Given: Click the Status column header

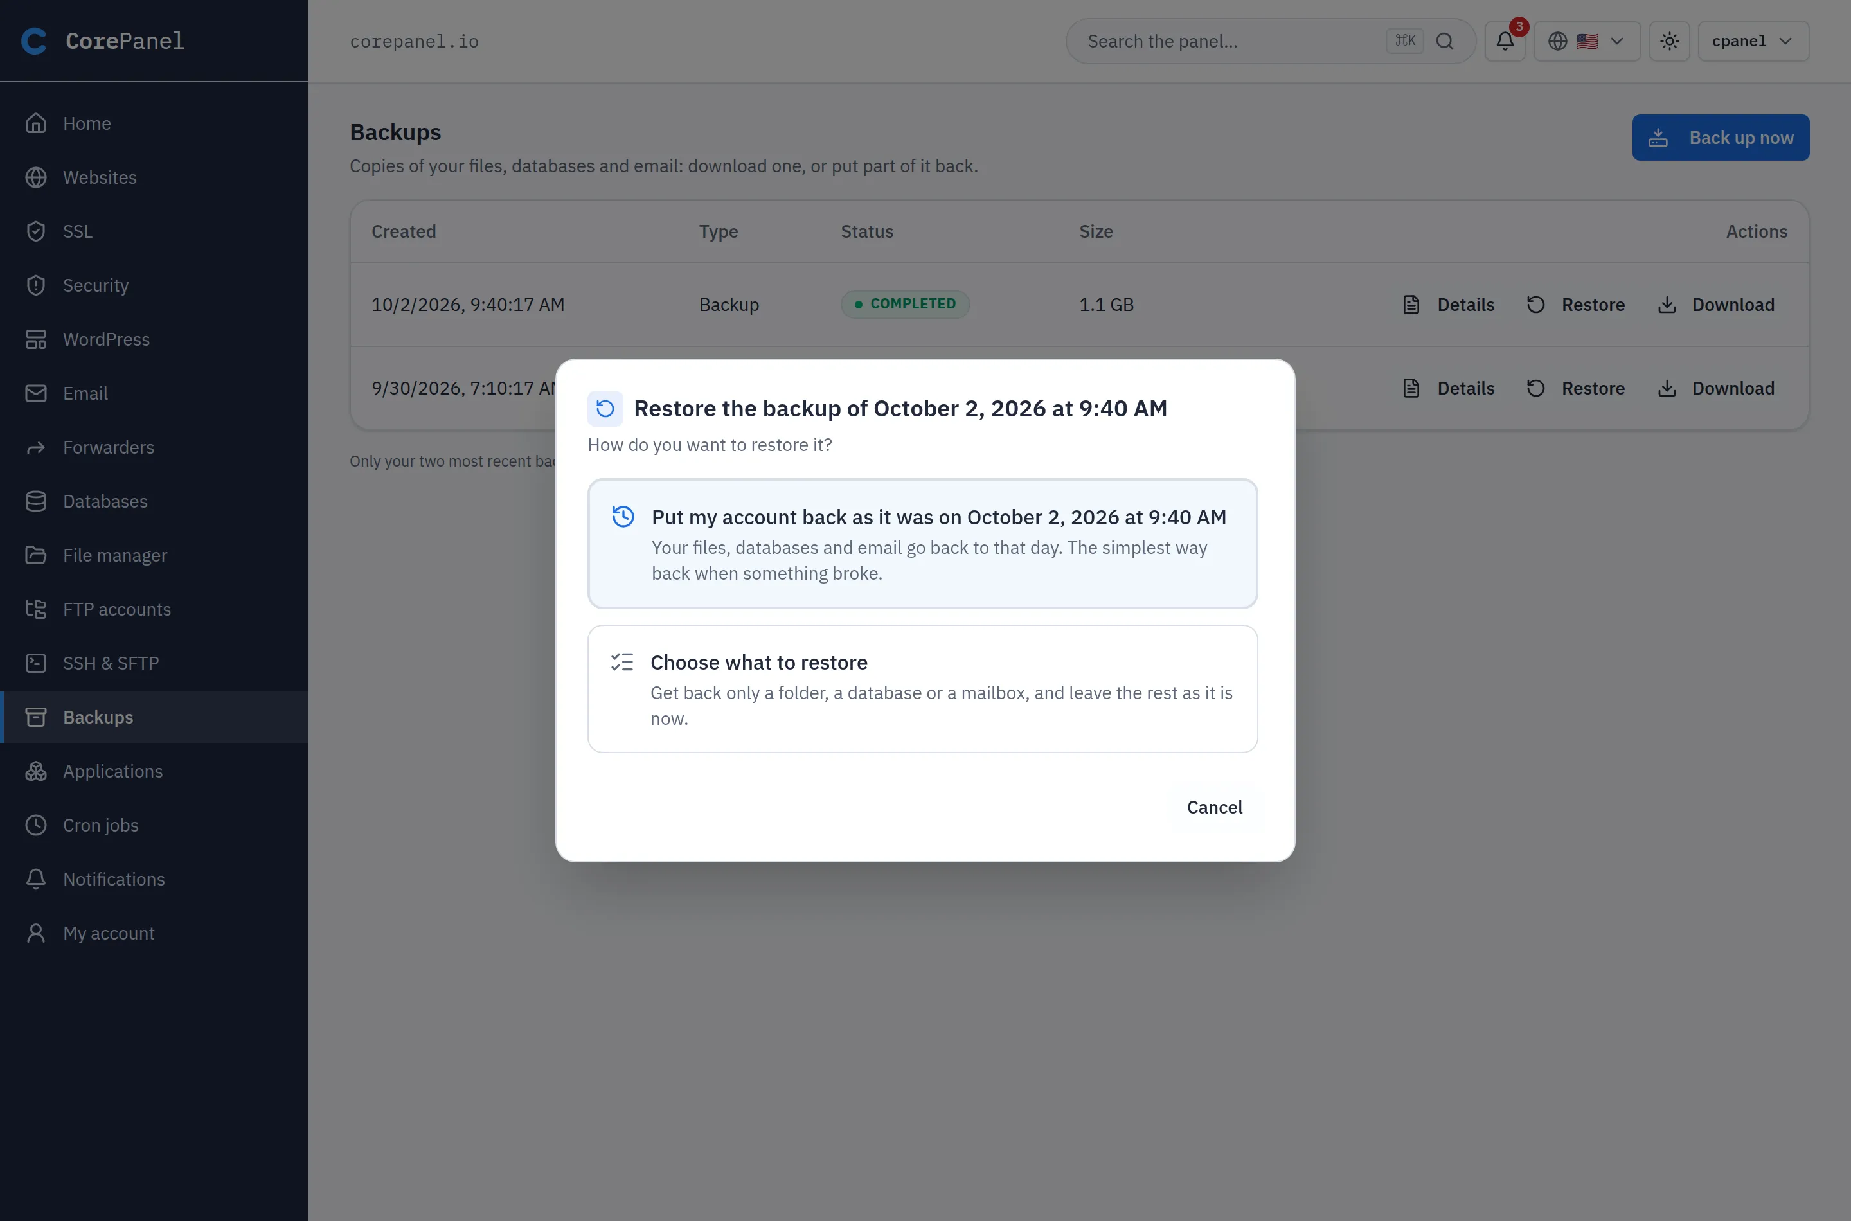Looking at the screenshot, I should [867, 231].
